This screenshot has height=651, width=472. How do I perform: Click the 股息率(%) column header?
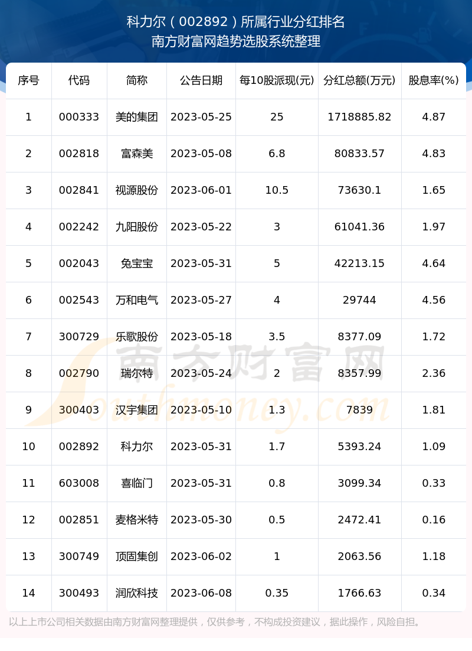tap(434, 80)
